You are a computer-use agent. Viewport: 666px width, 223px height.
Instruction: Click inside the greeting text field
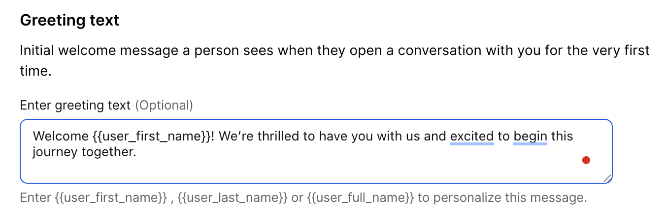[x=315, y=167]
